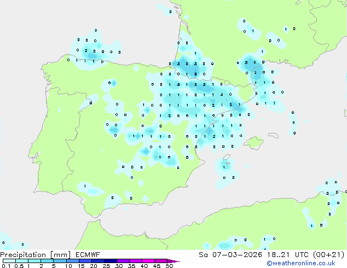
Task: Click the "50" legend scale label
Action: click(x=169, y=266)
